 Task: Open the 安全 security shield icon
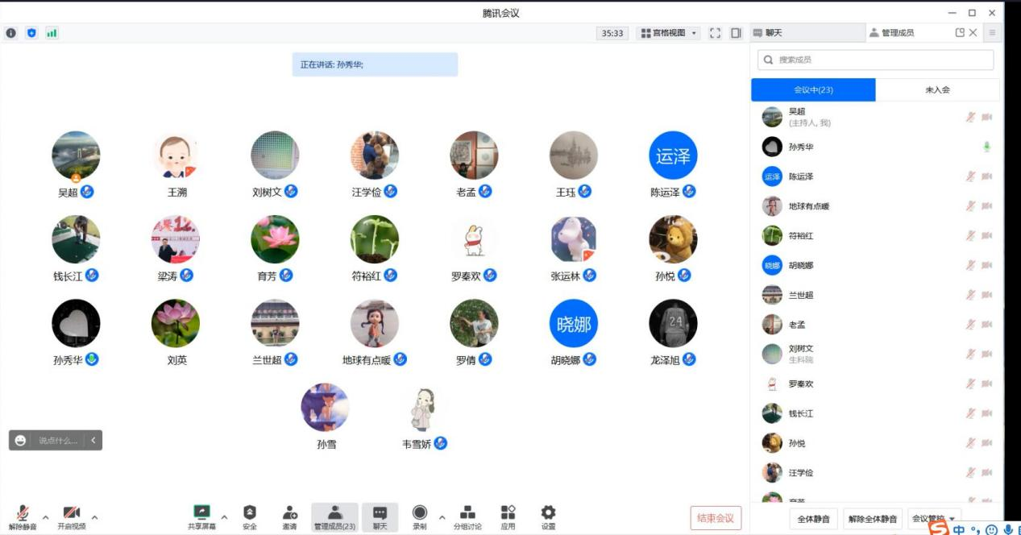250,513
